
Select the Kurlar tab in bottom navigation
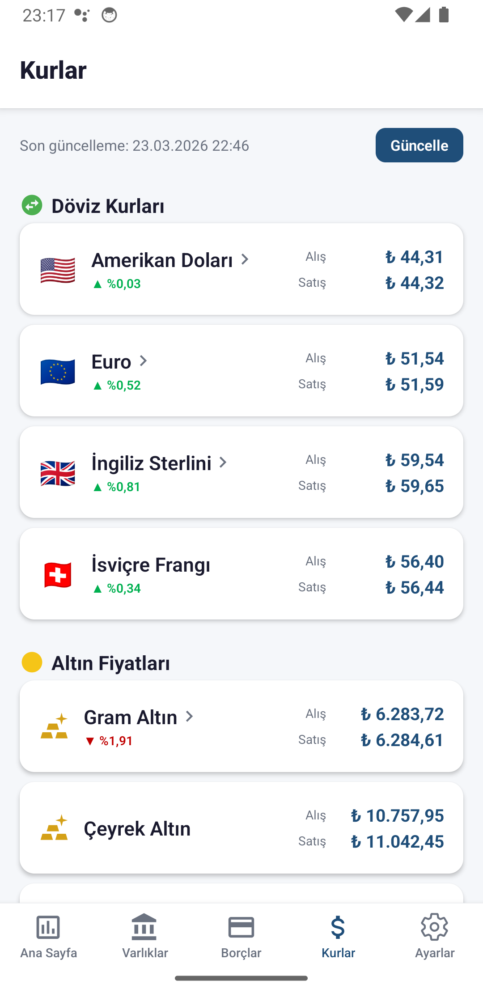coord(338,936)
